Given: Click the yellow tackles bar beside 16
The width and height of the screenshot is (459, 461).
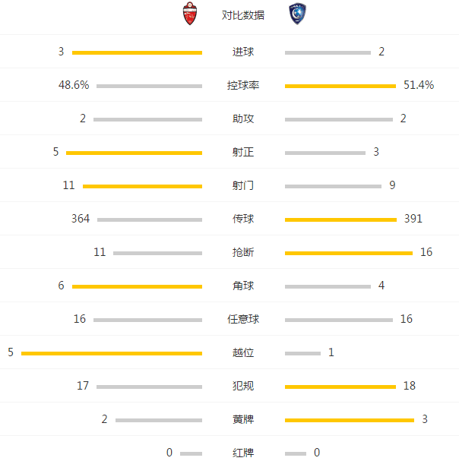Looking at the screenshot, I should 349,253.
